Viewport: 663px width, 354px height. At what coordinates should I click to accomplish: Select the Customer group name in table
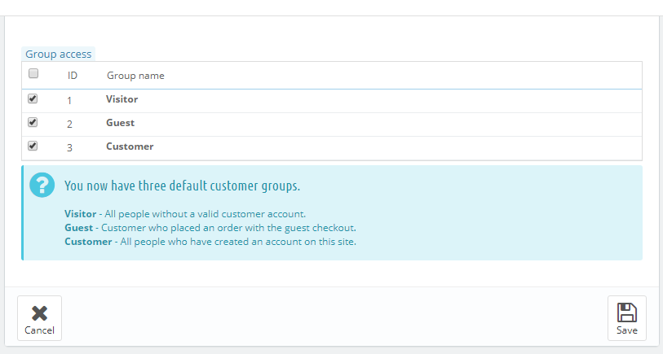130,146
